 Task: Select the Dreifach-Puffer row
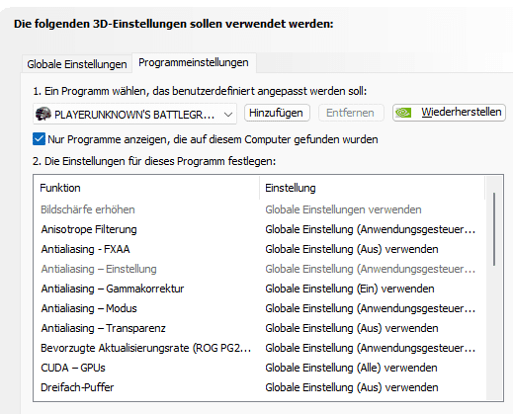pyautogui.click(x=259, y=387)
